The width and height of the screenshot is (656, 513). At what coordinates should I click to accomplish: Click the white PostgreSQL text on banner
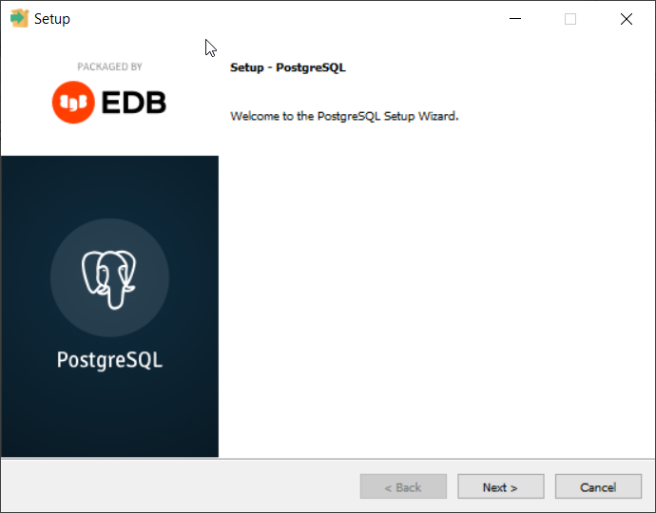109,360
